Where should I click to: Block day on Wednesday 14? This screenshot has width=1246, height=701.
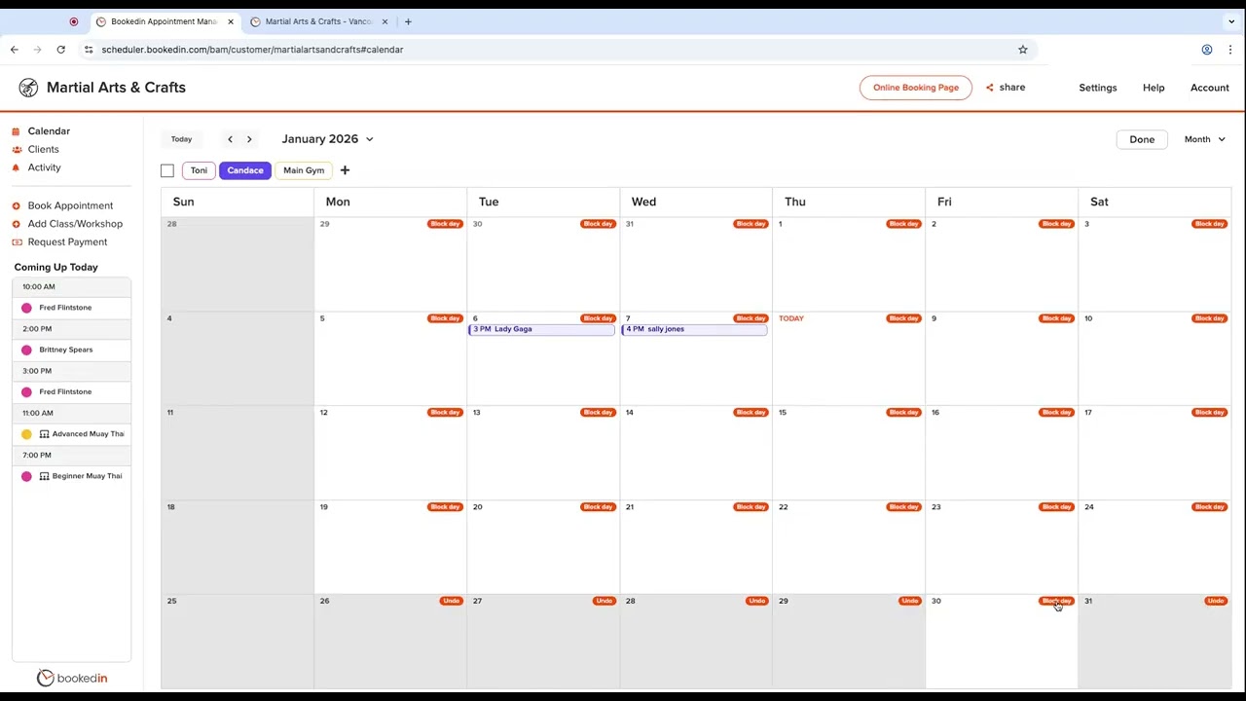(751, 413)
